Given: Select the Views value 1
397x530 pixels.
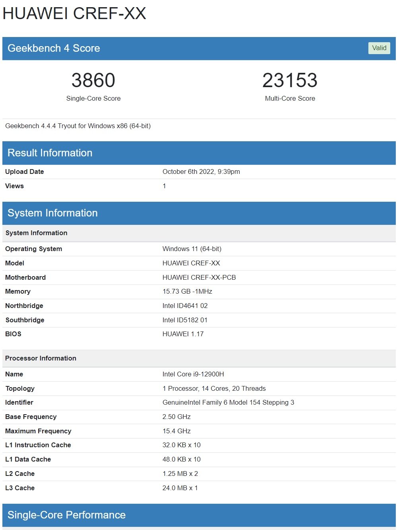Looking at the screenshot, I should click(x=164, y=186).
